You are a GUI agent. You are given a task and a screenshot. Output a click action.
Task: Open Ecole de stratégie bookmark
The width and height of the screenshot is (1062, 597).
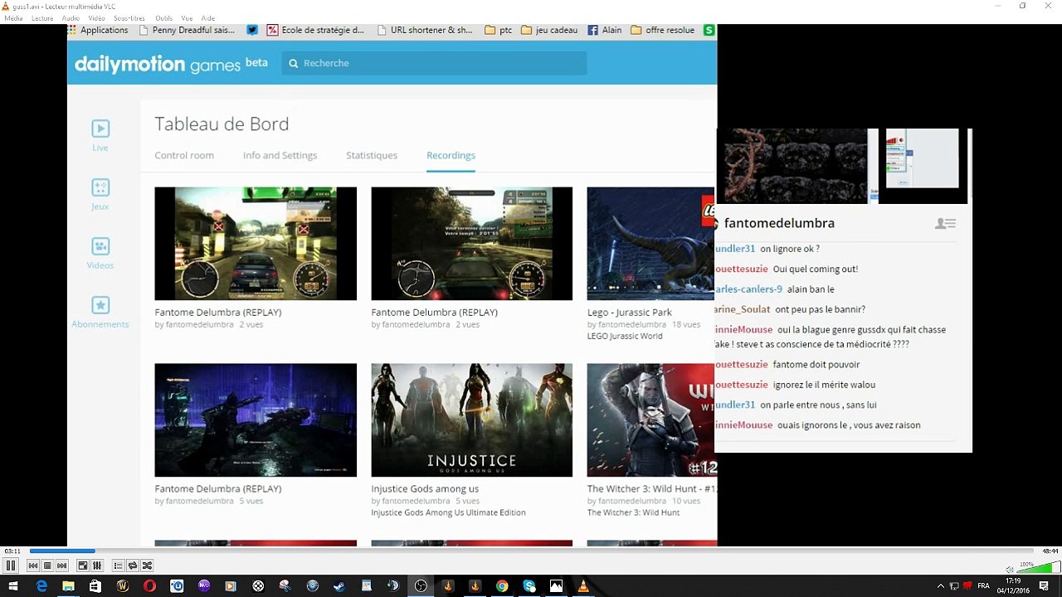[316, 30]
